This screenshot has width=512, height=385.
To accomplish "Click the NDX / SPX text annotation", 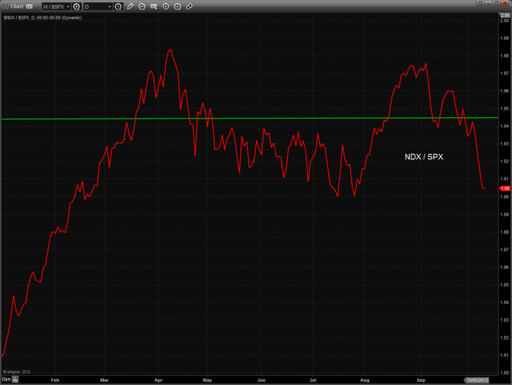I will pyautogui.click(x=424, y=157).
